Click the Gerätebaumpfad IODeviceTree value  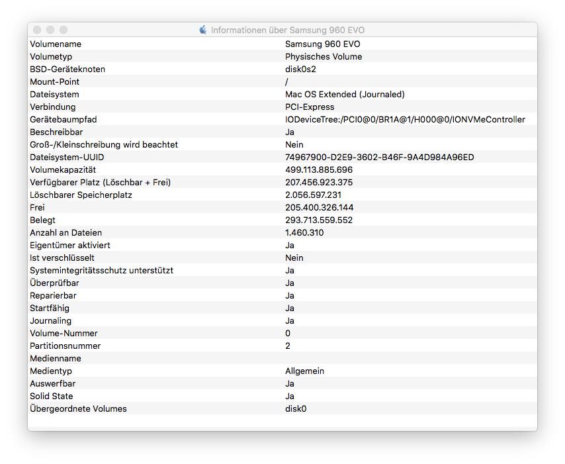coord(405,119)
